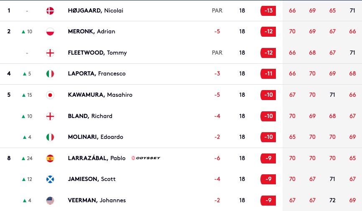Click Laporta's red -11 total score badge
The image size is (362, 211).
(268, 74)
